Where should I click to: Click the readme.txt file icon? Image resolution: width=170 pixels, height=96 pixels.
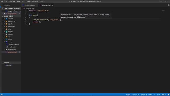coord(7,47)
